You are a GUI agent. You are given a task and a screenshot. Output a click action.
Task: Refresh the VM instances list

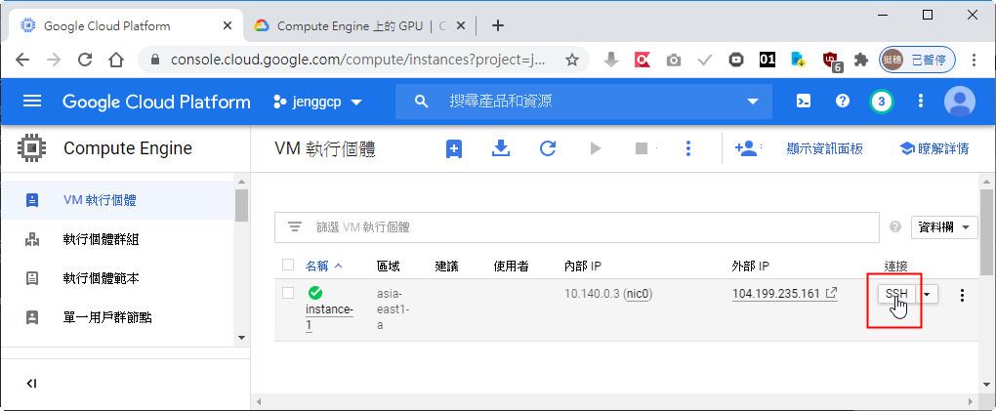548,148
